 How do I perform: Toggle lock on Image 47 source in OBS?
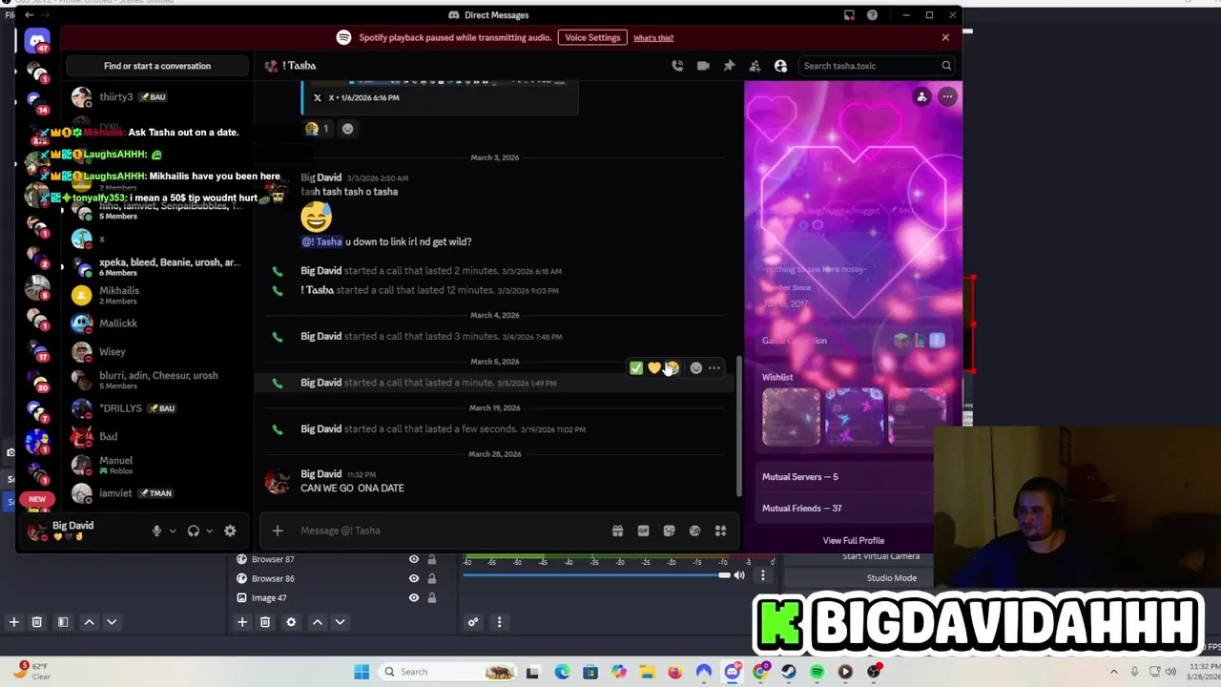click(x=431, y=597)
